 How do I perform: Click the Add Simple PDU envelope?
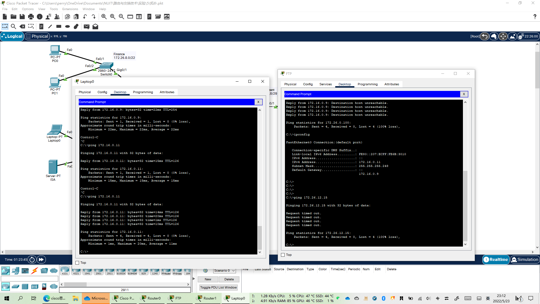87,26
